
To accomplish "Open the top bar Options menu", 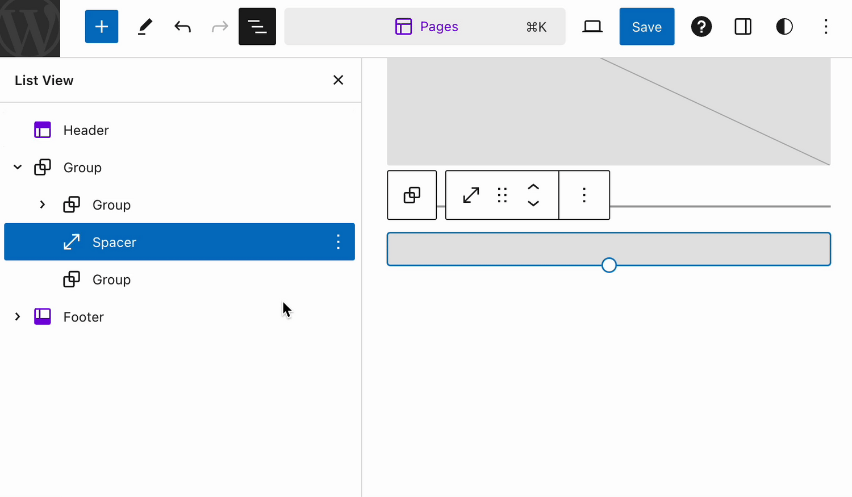I will (825, 27).
